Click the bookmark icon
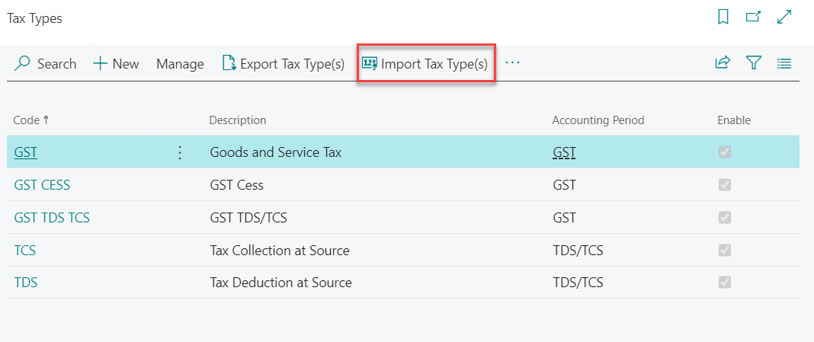Image resolution: width=814 pixels, height=342 pixels. 723,17
